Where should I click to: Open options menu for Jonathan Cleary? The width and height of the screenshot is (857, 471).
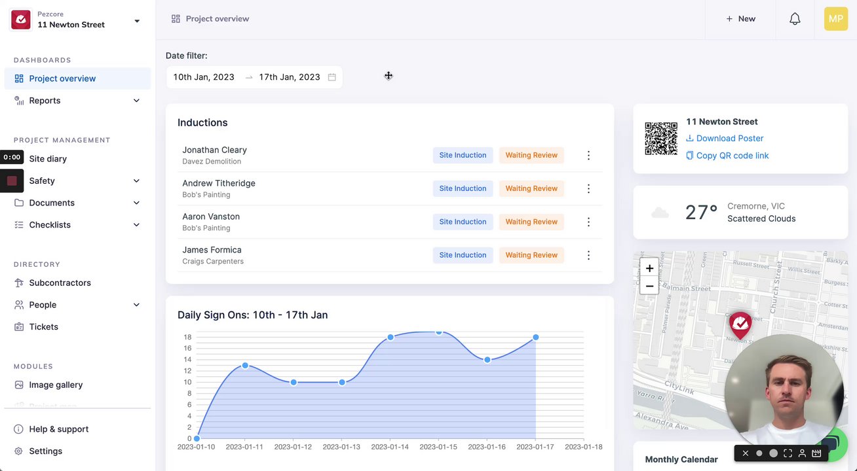[588, 156]
